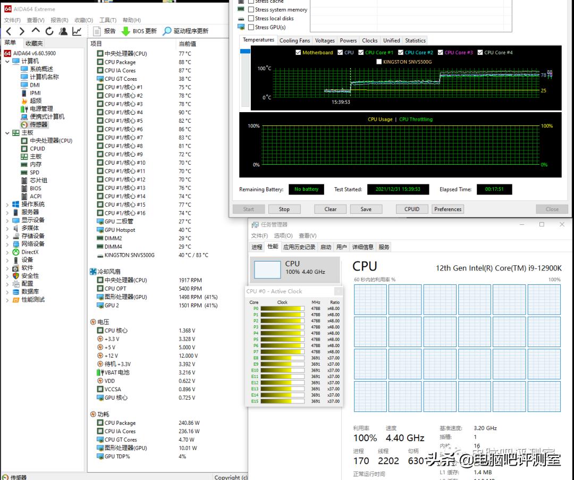
Task: Click the CPUID button
Action: click(412, 209)
